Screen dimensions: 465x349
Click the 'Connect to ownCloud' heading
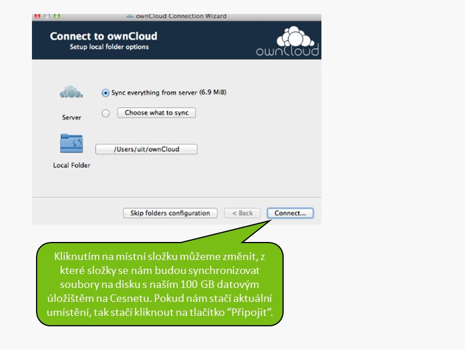[103, 36]
